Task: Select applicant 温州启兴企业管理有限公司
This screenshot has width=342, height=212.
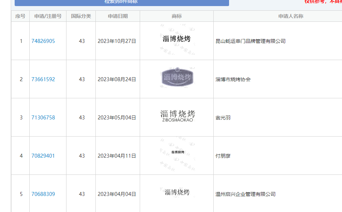Action: [246, 194]
